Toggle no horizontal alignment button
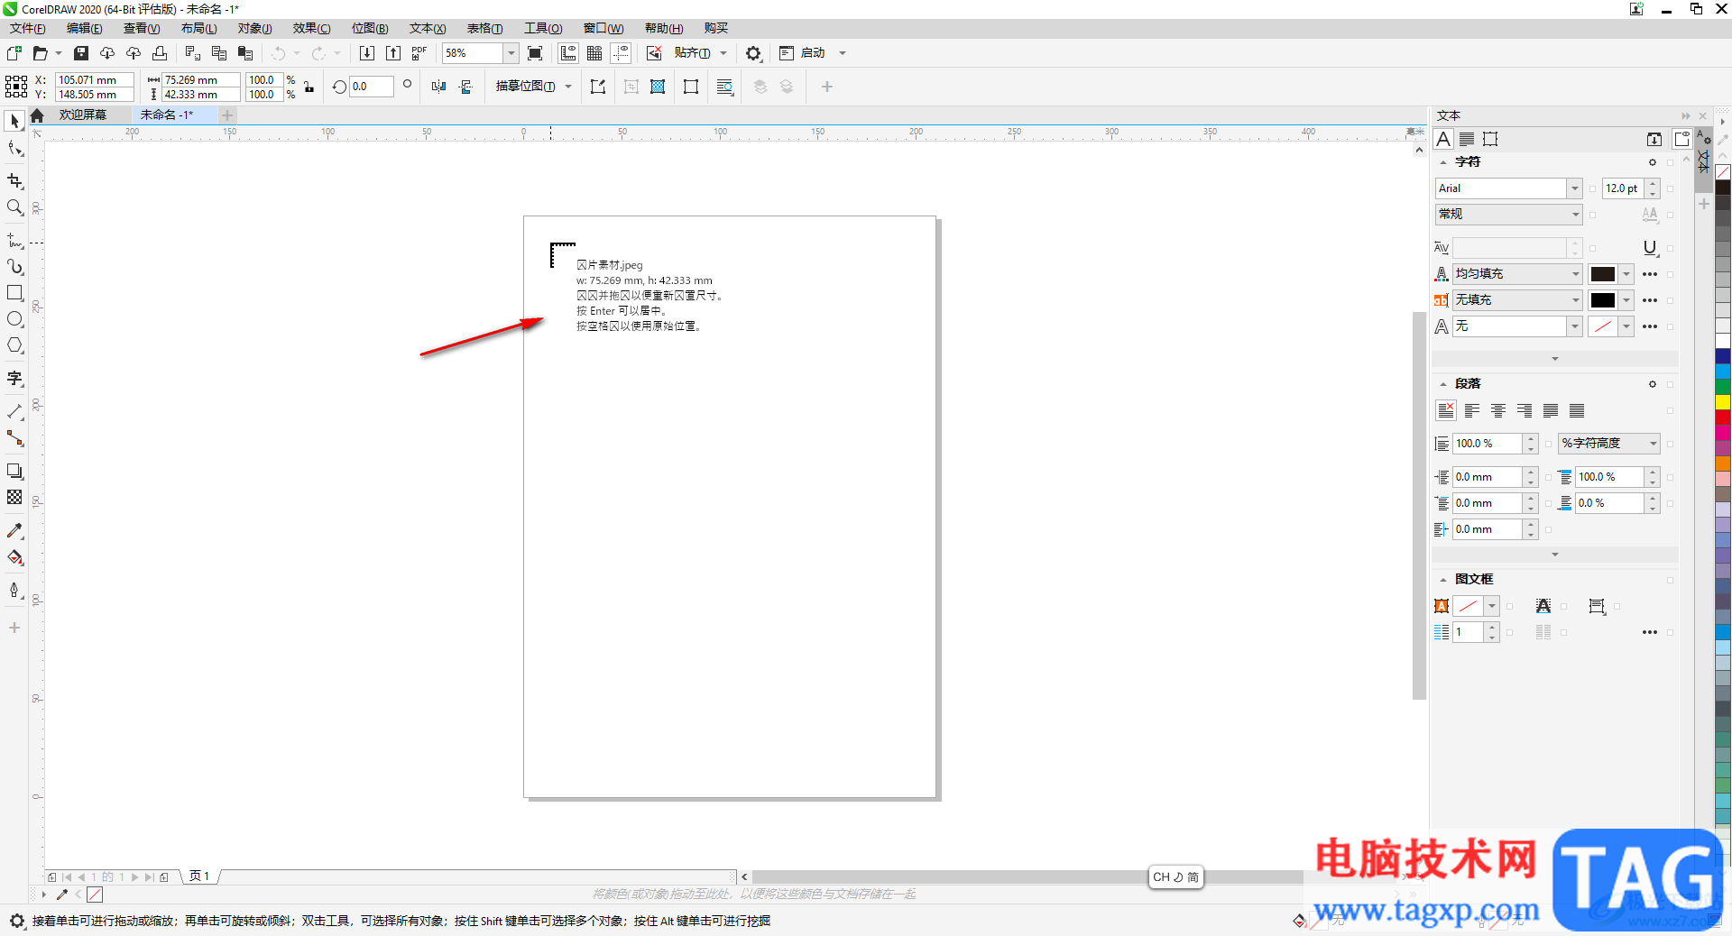This screenshot has height=936, width=1732. pyautogui.click(x=1445, y=410)
